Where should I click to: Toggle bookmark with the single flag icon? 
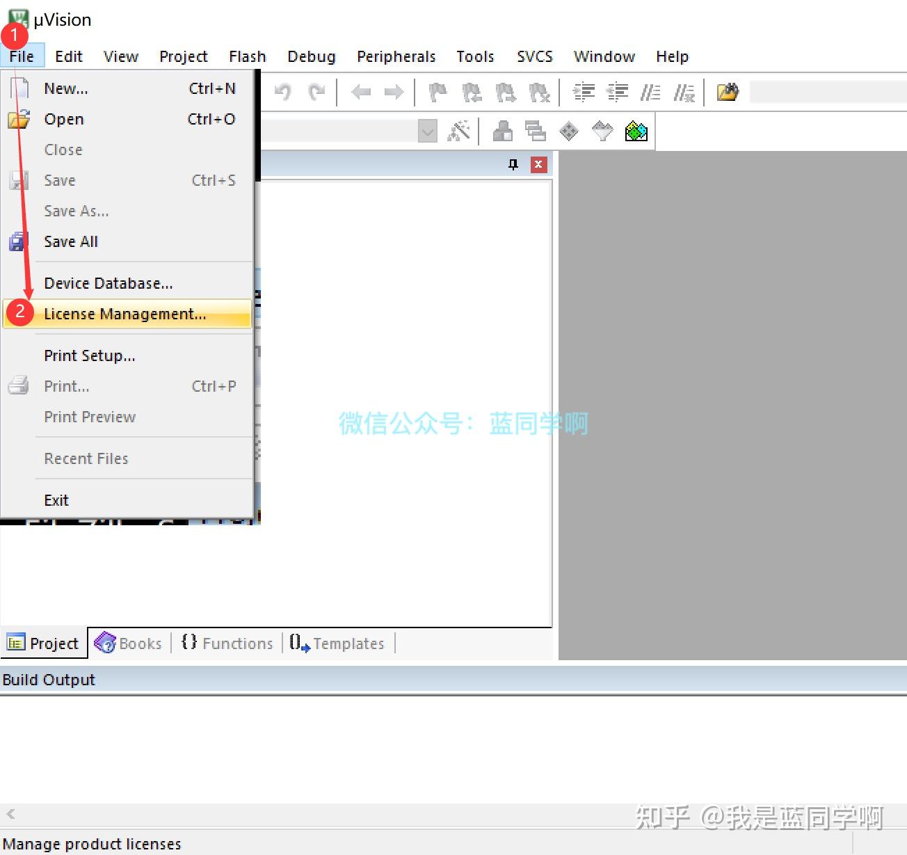438,92
